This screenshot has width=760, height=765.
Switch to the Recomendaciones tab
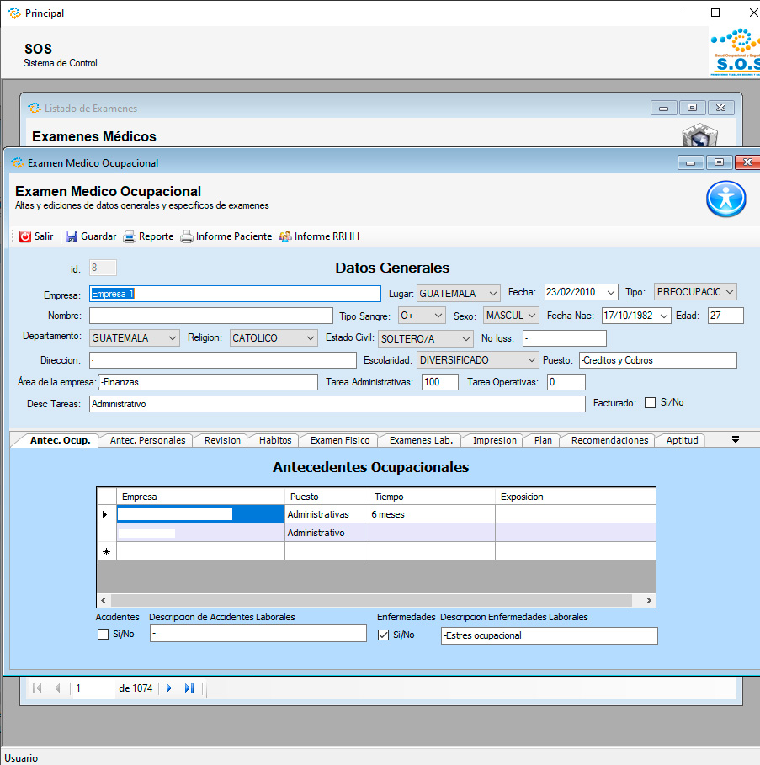pos(609,440)
